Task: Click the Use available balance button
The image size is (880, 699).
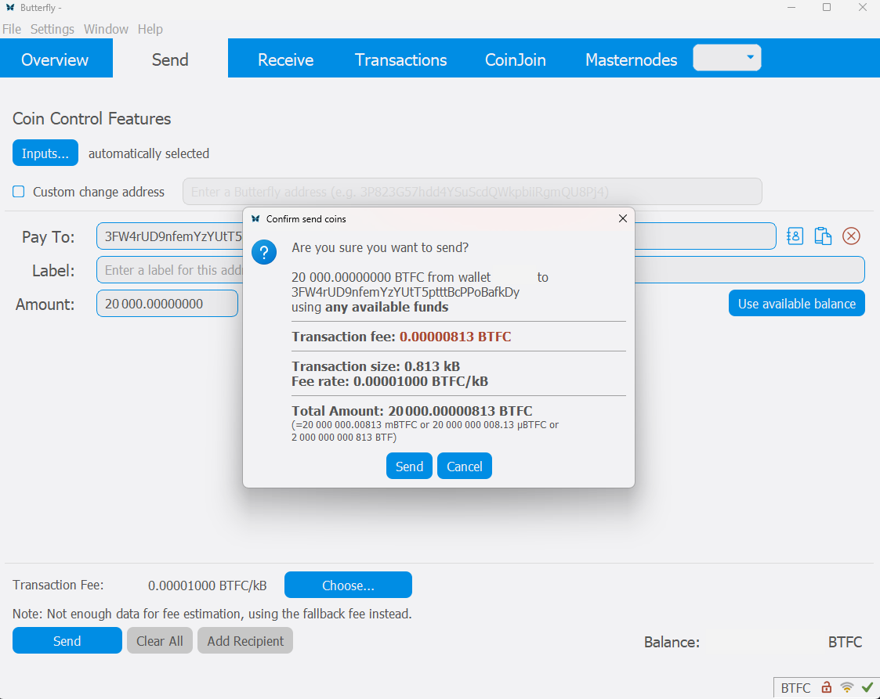Action: pyautogui.click(x=796, y=304)
